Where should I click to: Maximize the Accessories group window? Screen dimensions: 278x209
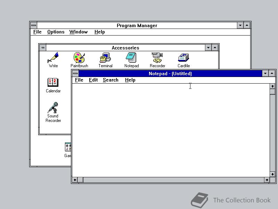click(x=215, y=48)
